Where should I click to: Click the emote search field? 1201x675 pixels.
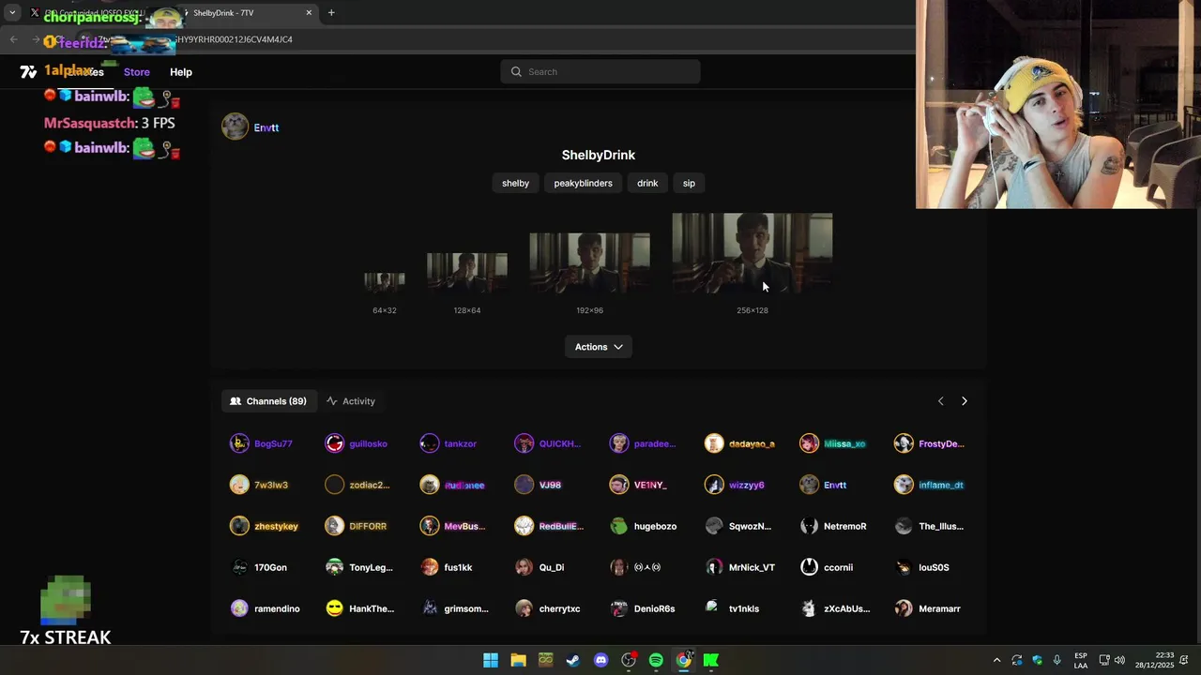600,71
